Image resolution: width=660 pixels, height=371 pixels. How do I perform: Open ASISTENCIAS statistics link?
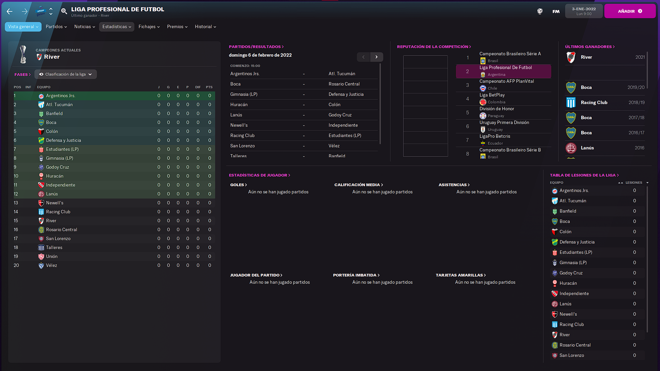(x=454, y=185)
